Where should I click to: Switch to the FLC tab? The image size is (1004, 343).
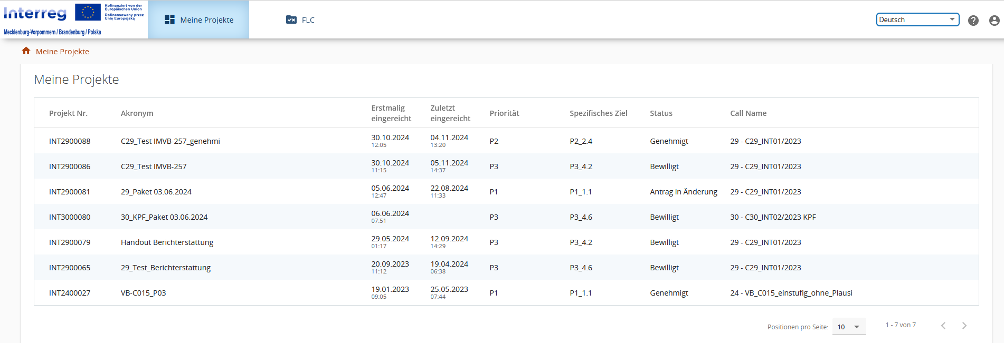[308, 20]
